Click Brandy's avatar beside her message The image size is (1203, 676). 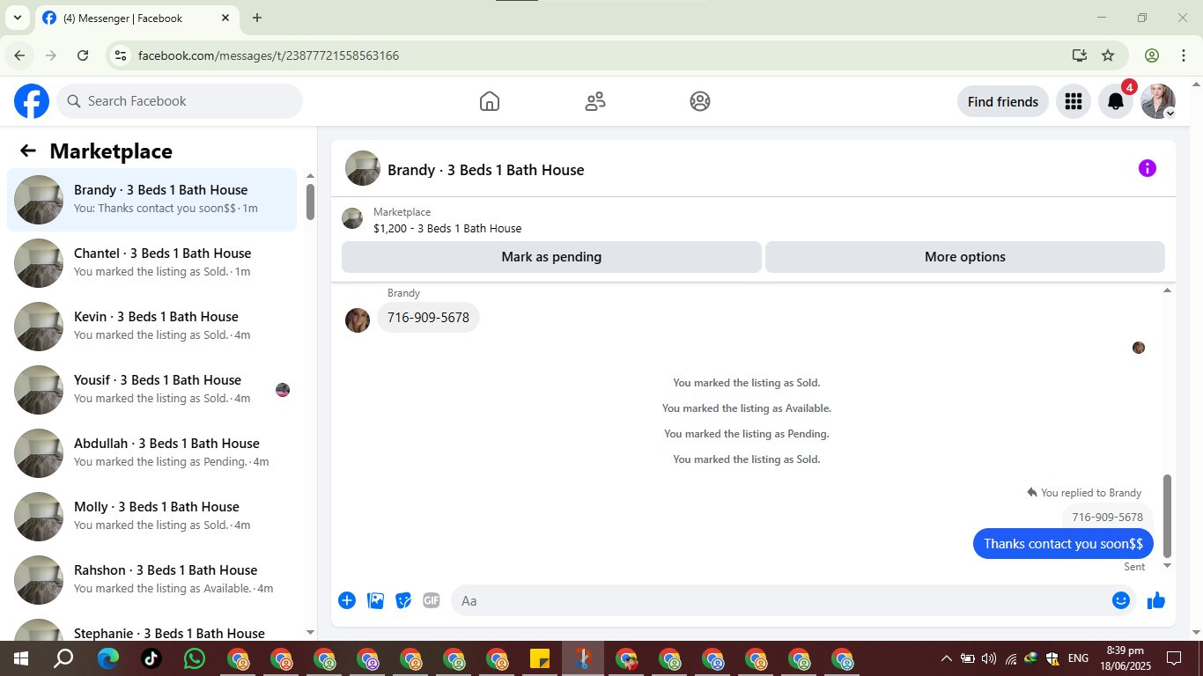[x=358, y=320]
